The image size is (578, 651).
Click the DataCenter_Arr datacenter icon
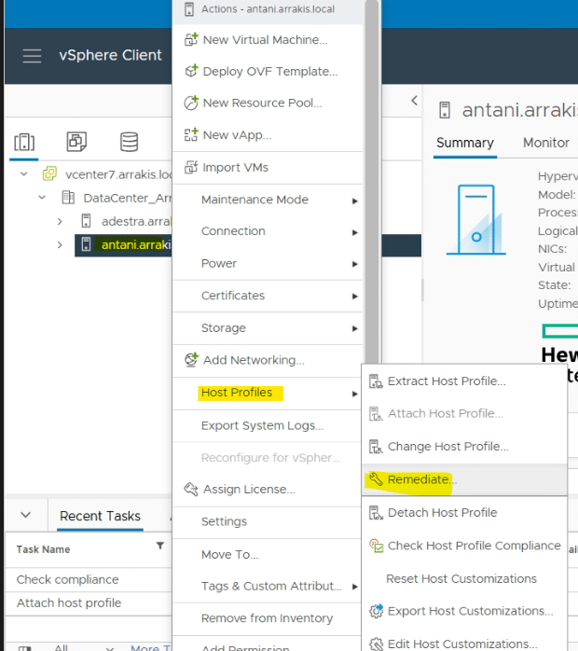pyautogui.click(x=68, y=198)
